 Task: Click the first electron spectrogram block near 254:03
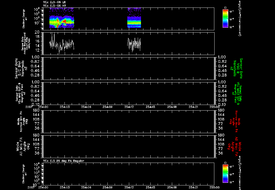[62, 18]
